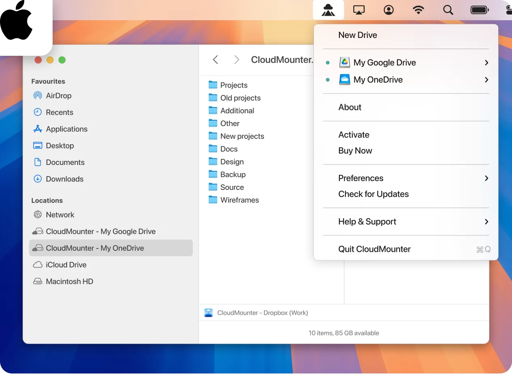Select Quit CloudMounter from the menu
The width and height of the screenshot is (512, 384).
pos(374,249)
